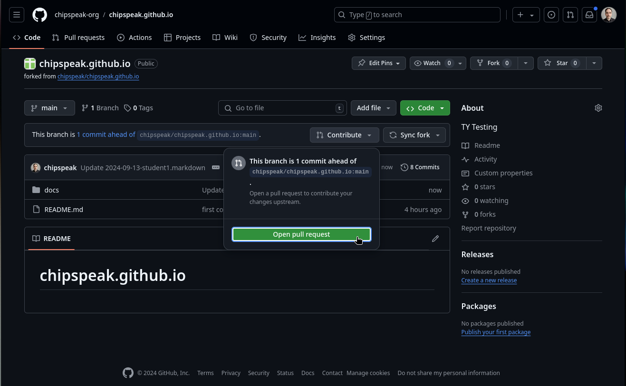Star this repository

[562, 63]
